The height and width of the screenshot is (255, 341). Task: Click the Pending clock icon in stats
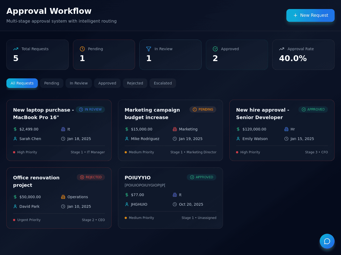pos(82,49)
